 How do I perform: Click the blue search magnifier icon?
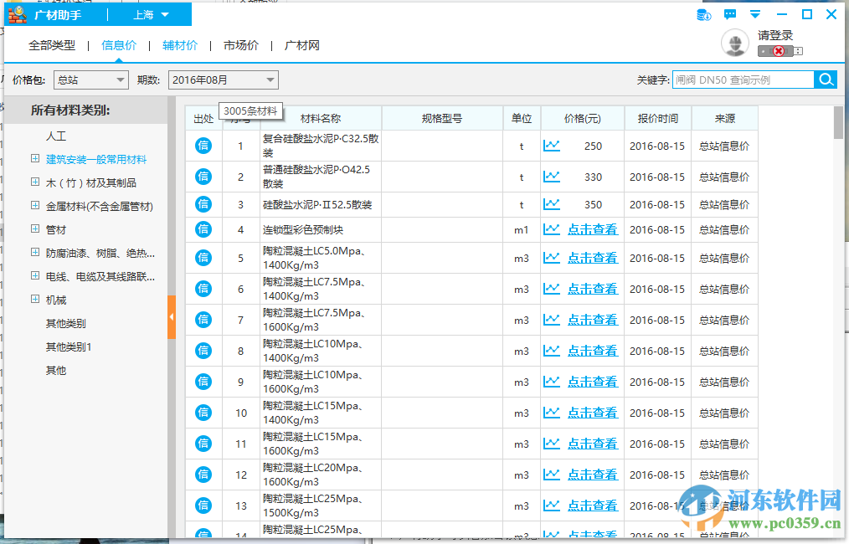pos(826,79)
